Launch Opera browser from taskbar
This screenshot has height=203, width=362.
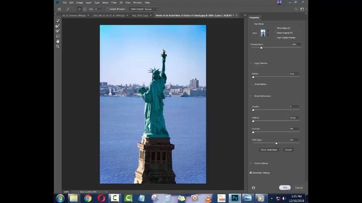pyautogui.click(x=101, y=198)
